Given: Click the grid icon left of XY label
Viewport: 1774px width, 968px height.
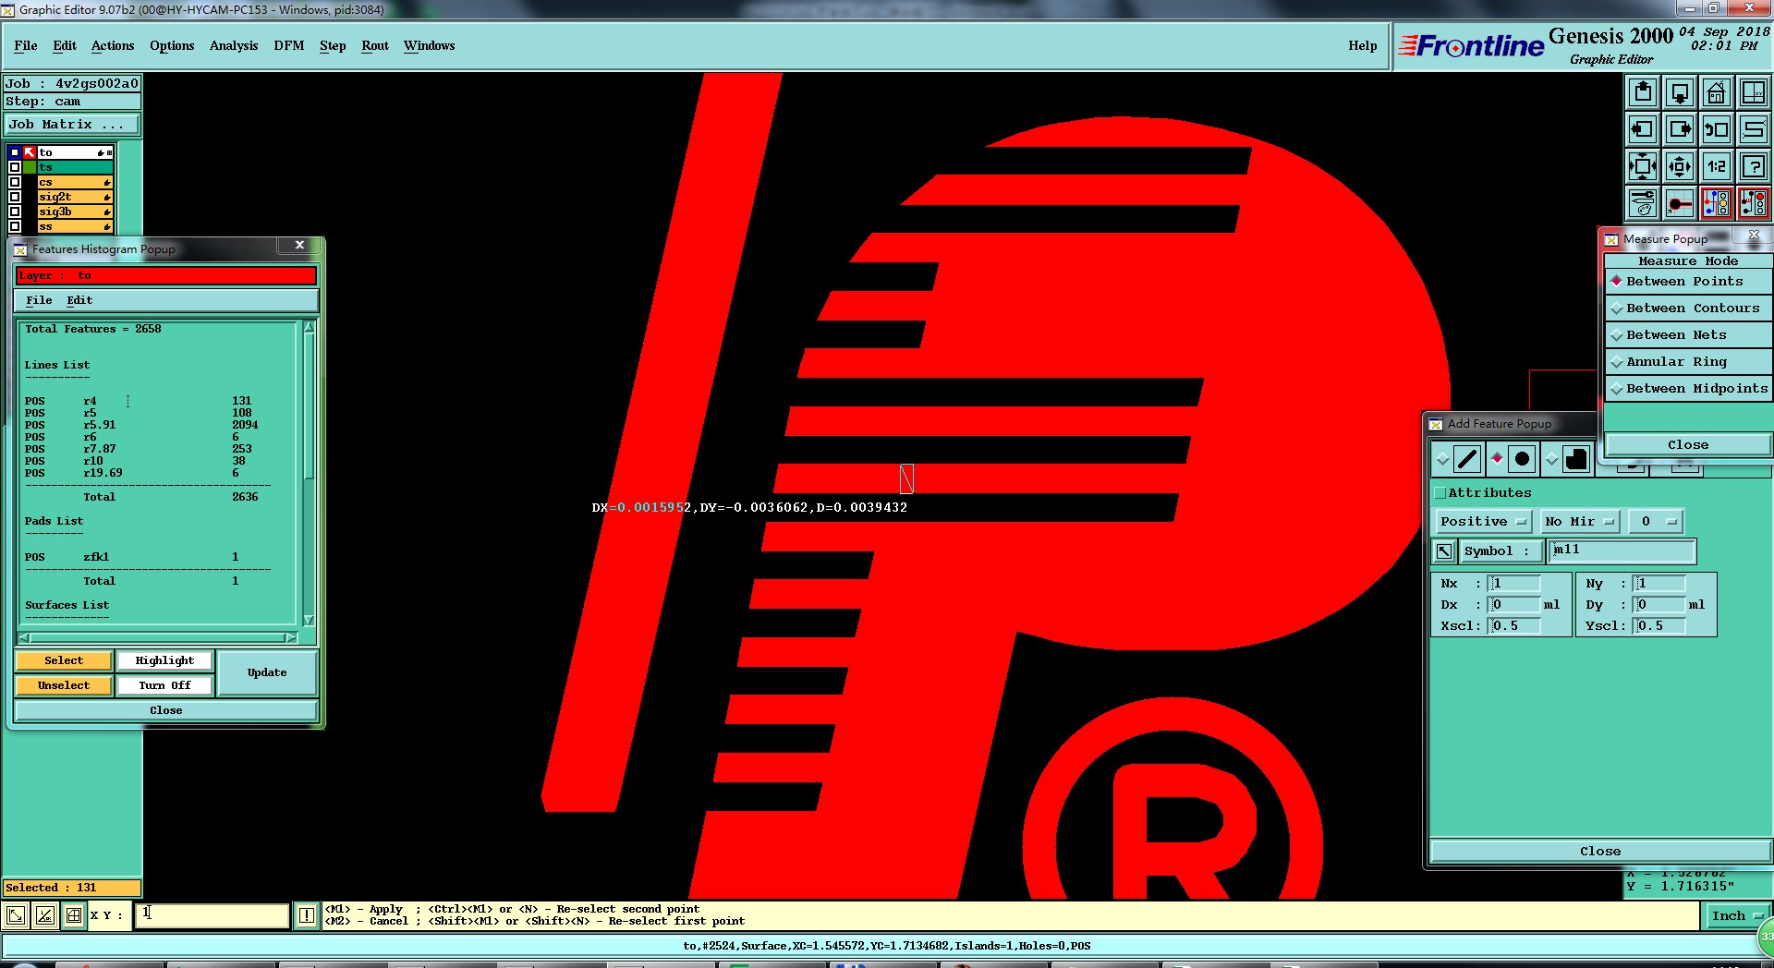Looking at the screenshot, I should point(74,915).
